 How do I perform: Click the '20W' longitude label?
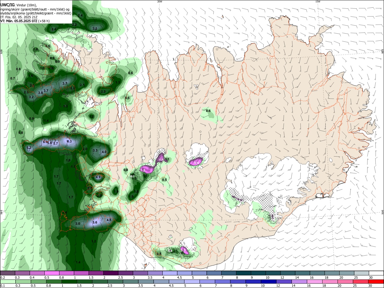click(160, 1)
